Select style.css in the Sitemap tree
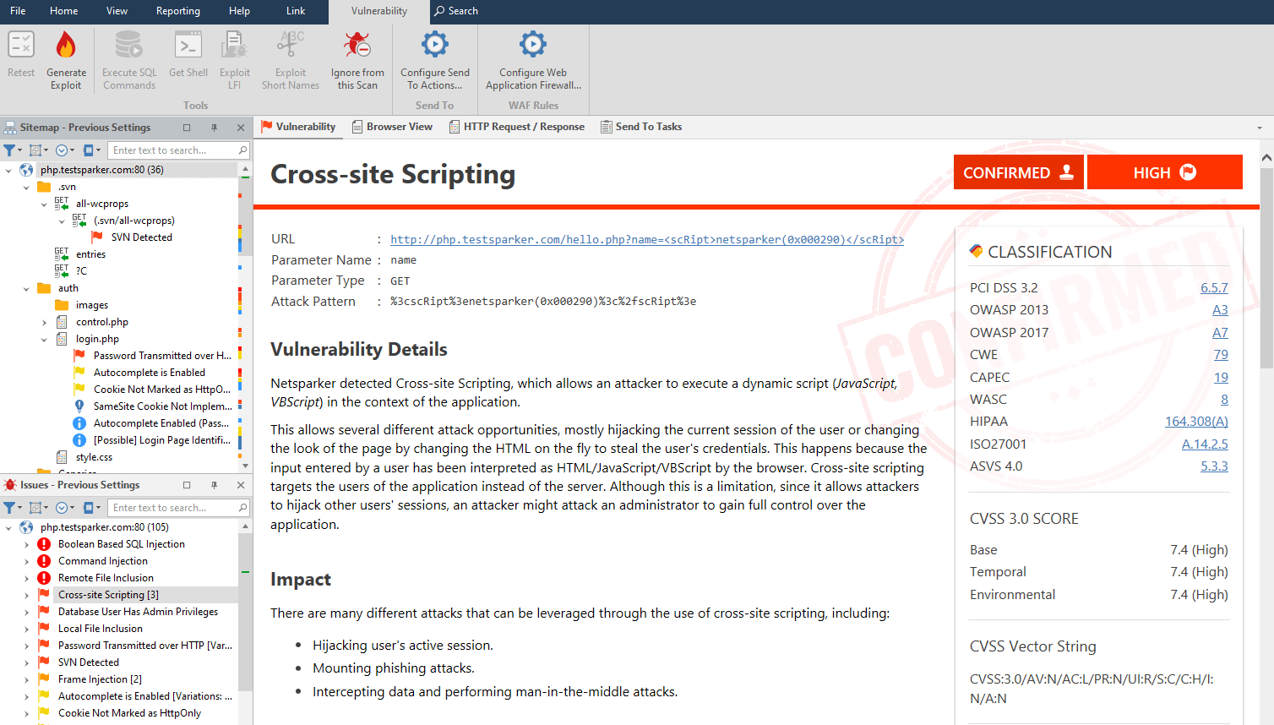 click(x=94, y=457)
